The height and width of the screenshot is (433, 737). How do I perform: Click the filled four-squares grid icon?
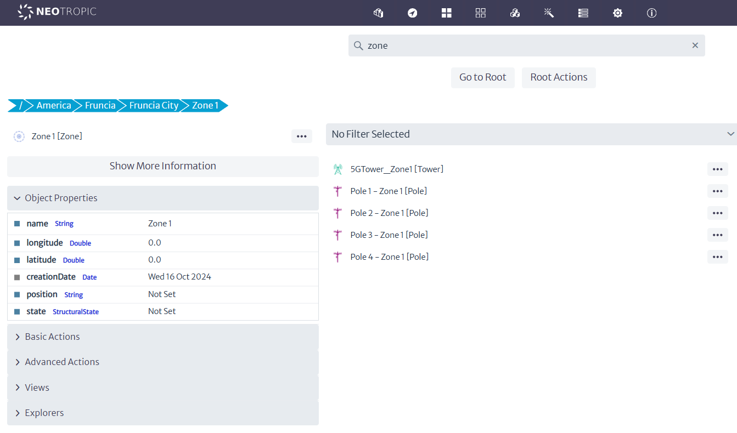coord(447,13)
